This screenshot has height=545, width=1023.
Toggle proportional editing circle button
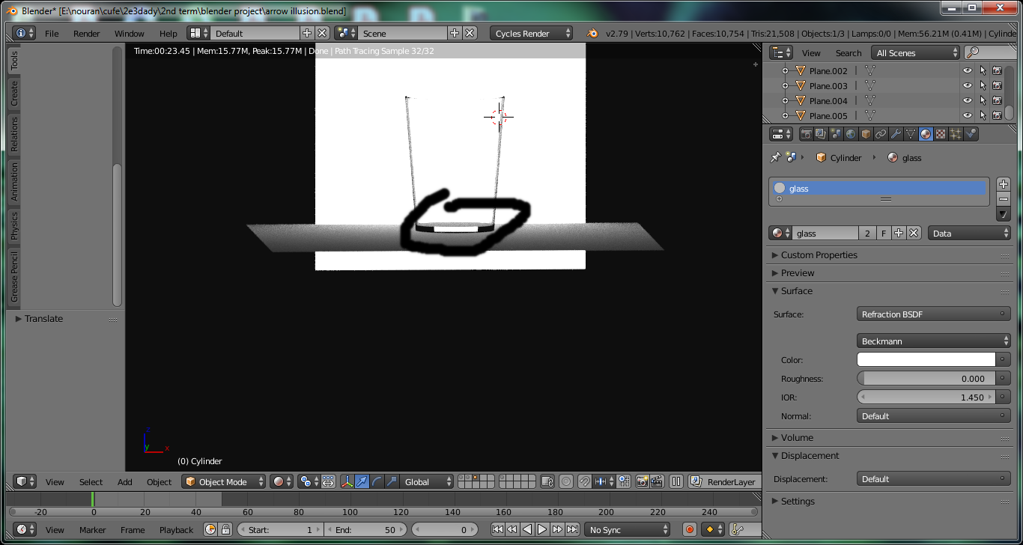click(x=566, y=481)
